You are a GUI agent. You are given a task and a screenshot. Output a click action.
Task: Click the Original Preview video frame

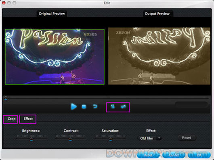(55, 57)
